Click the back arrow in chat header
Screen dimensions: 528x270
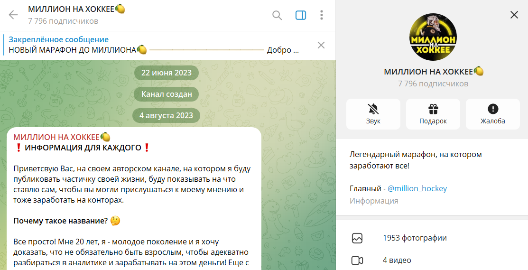pos(13,15)
